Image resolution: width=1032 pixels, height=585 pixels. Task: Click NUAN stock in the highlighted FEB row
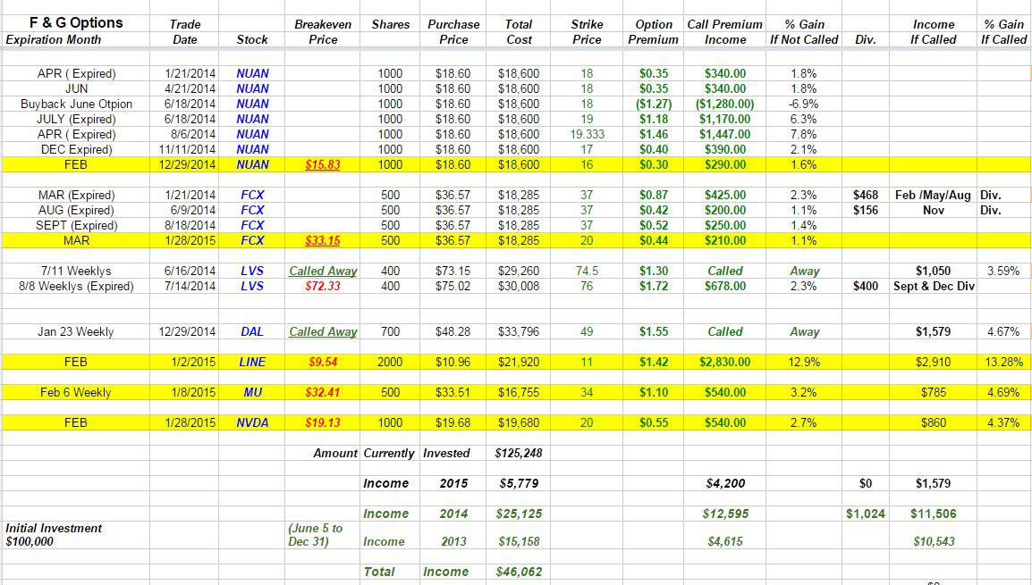coord(253,164)
